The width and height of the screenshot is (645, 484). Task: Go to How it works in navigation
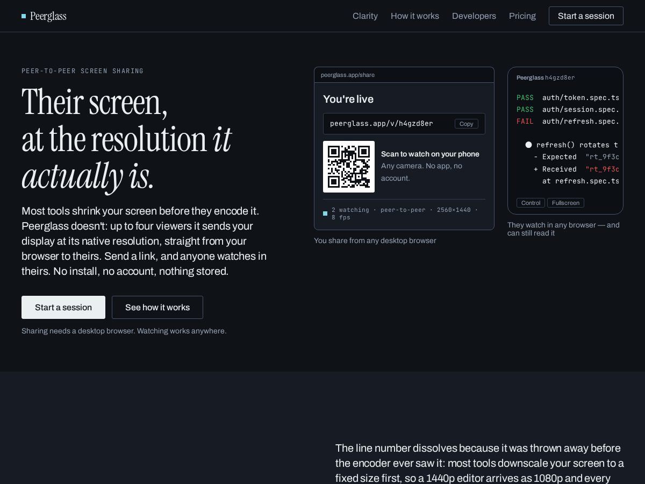(415, 16)
